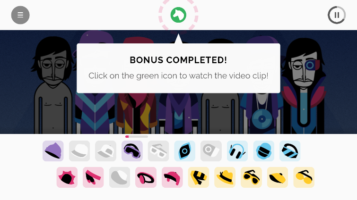Select the yellow sunglasses icon
Screen dimensions: 357x200
pyautogui.click(x=251, y=177)
